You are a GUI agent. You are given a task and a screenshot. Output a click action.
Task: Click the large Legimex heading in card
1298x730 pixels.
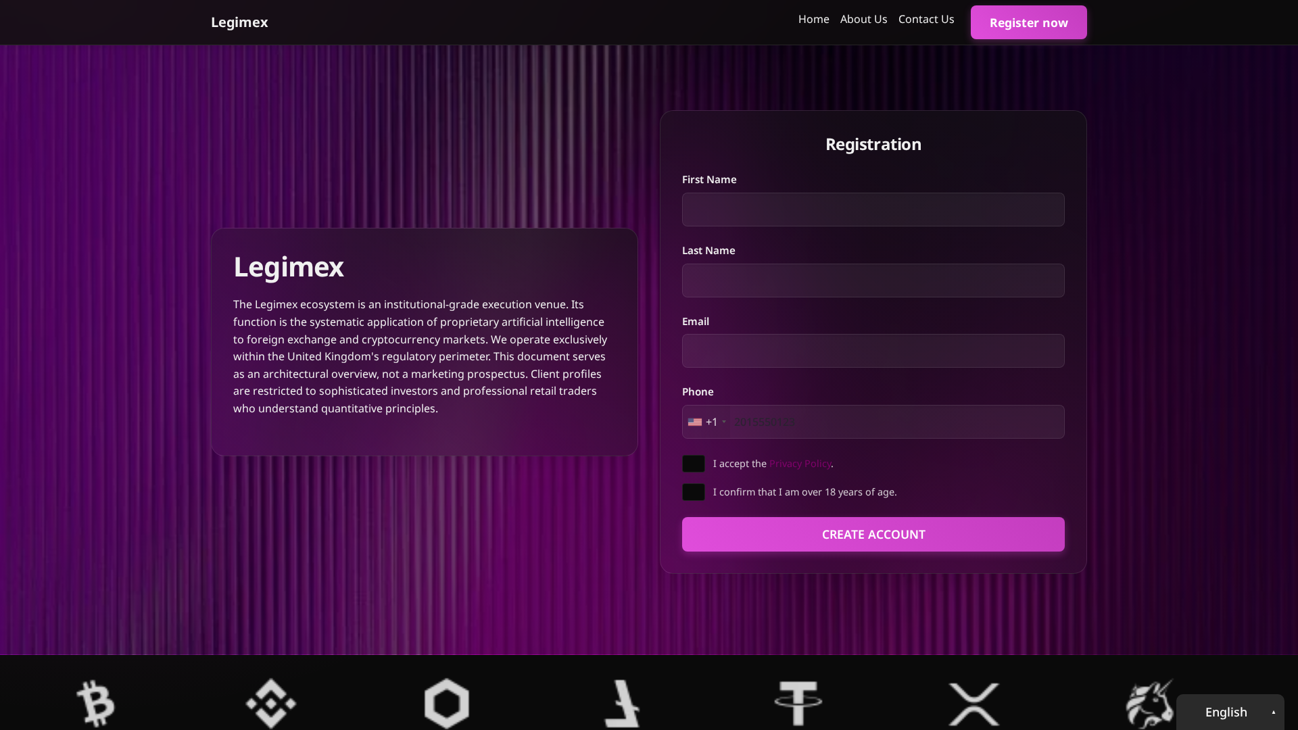pyautogui.click(x=289, y=266)
